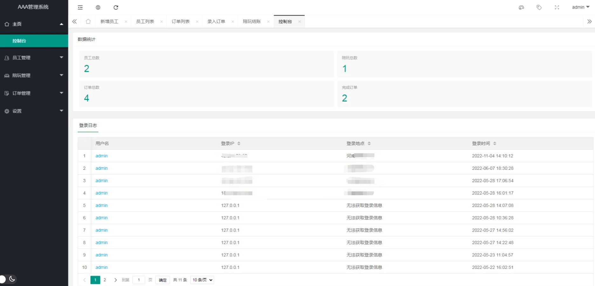595x286 pixels.
Task: Expand the 陪玩管理 sidebar menu
Action: point(34,76)
